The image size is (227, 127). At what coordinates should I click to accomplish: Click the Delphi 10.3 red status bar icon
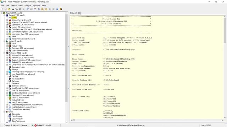coord(35,126)
